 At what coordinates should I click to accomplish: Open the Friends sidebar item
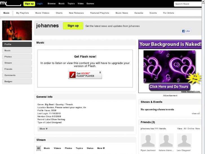point(17,69)
